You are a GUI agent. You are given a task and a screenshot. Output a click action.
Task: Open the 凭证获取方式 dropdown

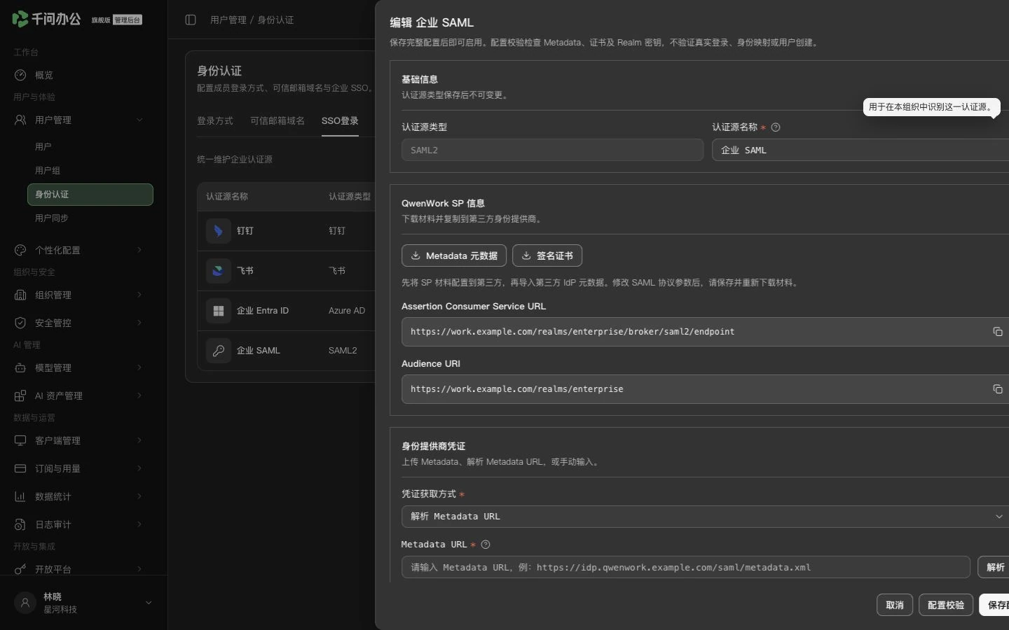point(705,517)
